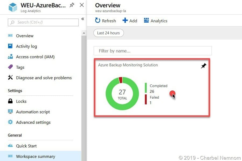Open the Tags menu item
This screenshot has height=161, width=242.
click(x=20, y=67)
